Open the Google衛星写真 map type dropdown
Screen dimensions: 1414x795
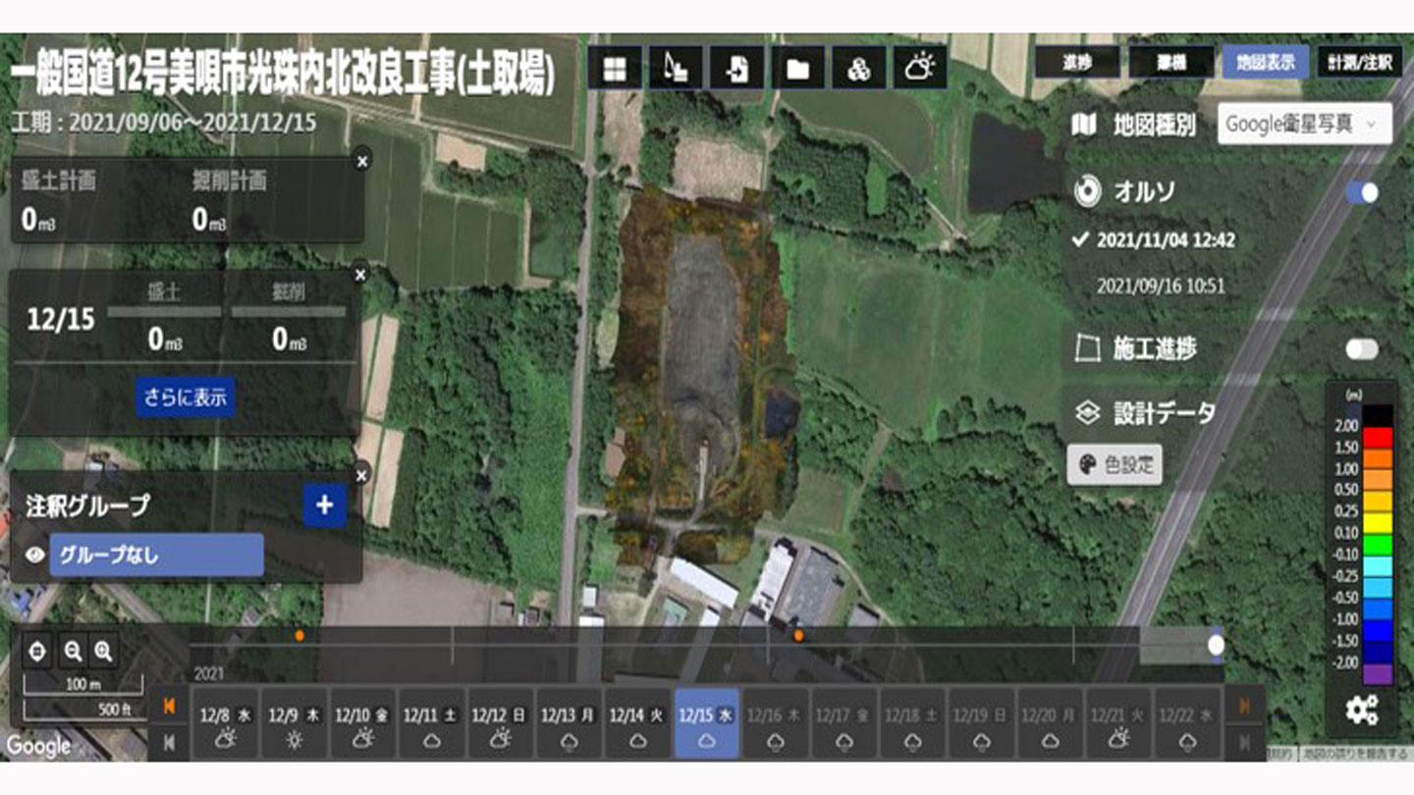pos(1304,125)
